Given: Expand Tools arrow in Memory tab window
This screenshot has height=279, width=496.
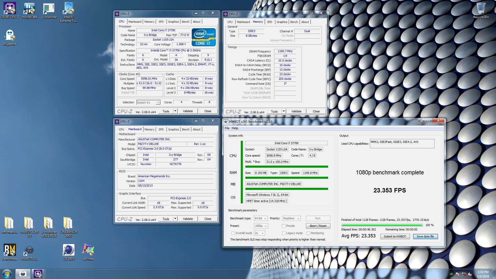Looking at the screenshot, I should (284, 111).
